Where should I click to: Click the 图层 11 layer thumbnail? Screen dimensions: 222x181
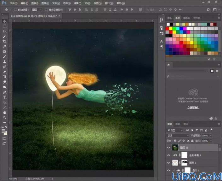click(175, 148)
